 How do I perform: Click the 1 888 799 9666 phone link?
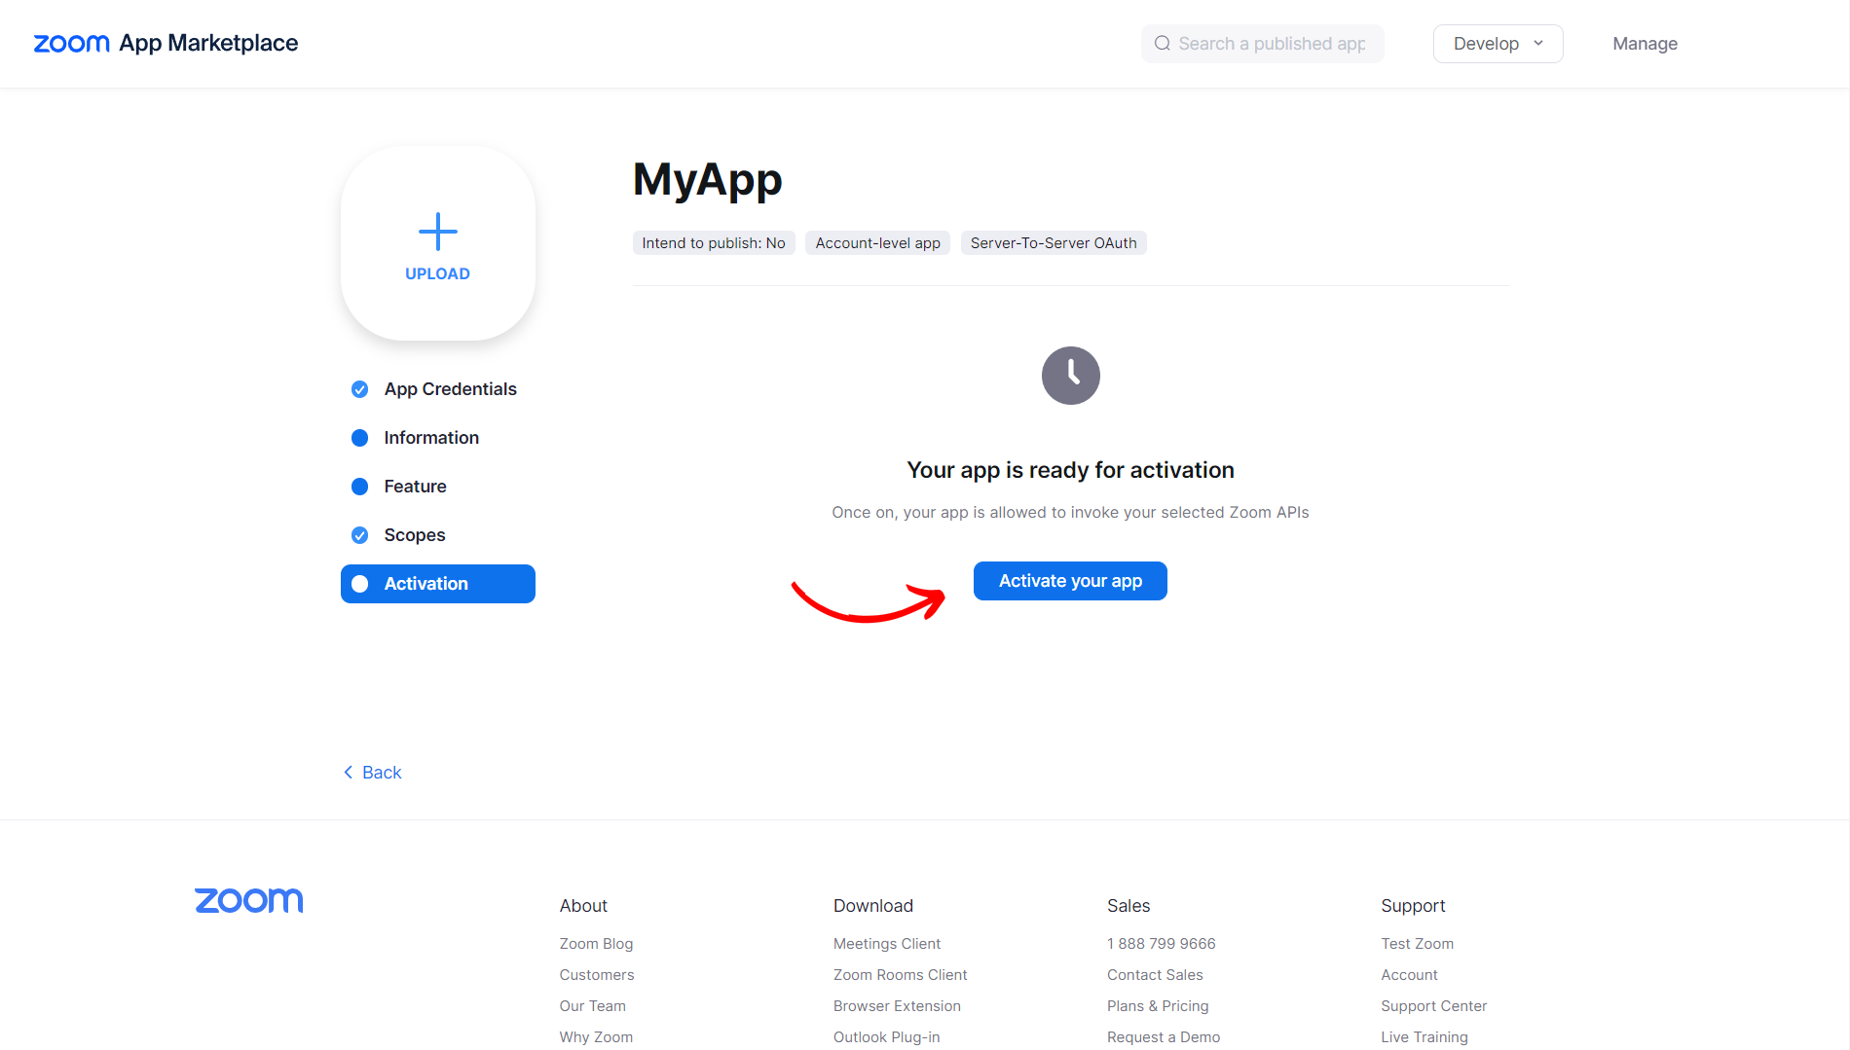point(1161,944)
